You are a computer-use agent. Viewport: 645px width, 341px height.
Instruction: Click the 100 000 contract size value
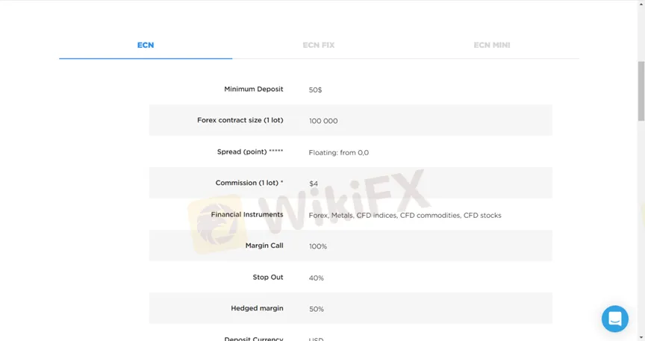(323, 121)
